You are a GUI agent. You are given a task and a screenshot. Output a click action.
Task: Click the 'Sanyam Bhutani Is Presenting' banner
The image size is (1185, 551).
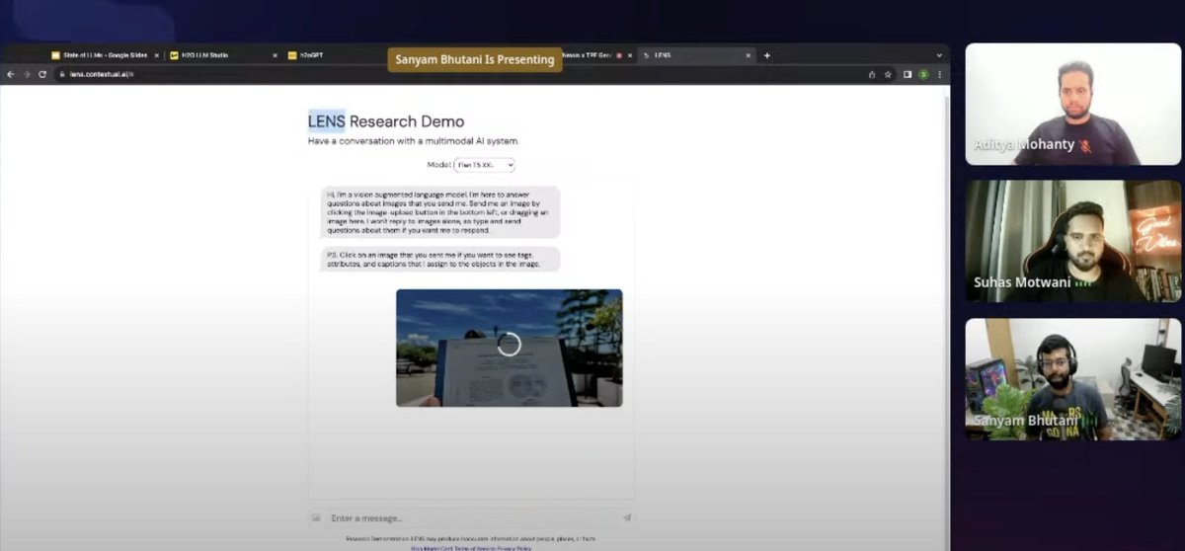coord(475,59)
